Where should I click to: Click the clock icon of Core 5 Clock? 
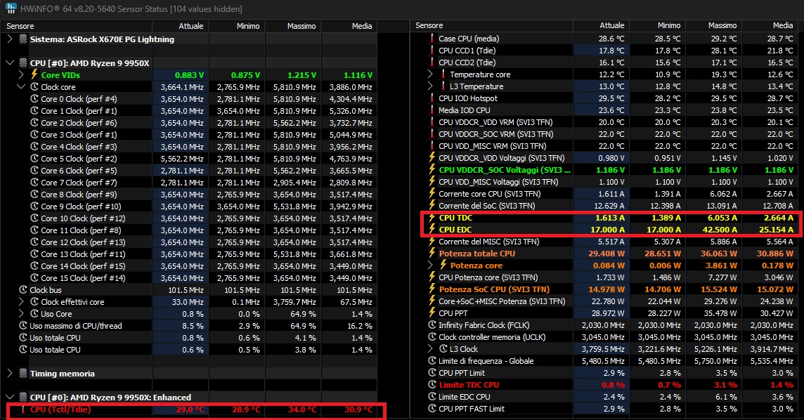pos(34,158)
